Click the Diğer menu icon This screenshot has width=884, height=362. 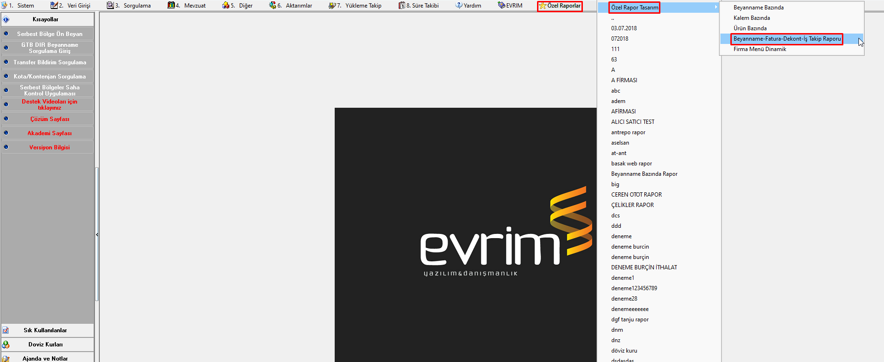pyautogui.click(x=226, y=6)
